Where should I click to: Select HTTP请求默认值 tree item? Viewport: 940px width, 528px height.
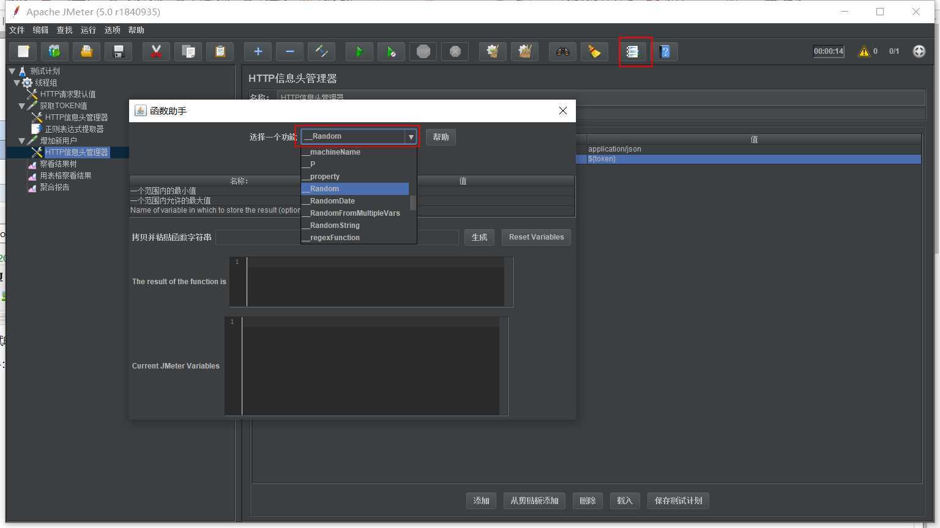click(68, 94)
